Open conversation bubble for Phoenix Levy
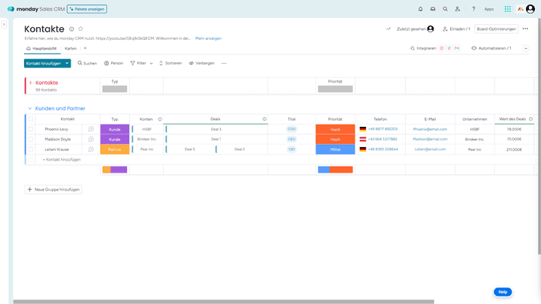 91,129
